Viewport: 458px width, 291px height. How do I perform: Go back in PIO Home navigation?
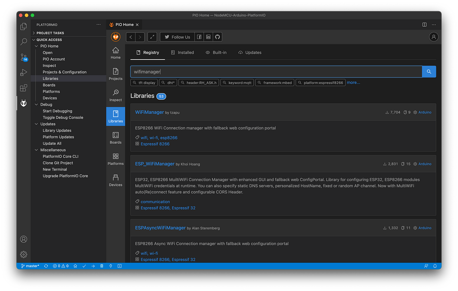tap(131, 37)
